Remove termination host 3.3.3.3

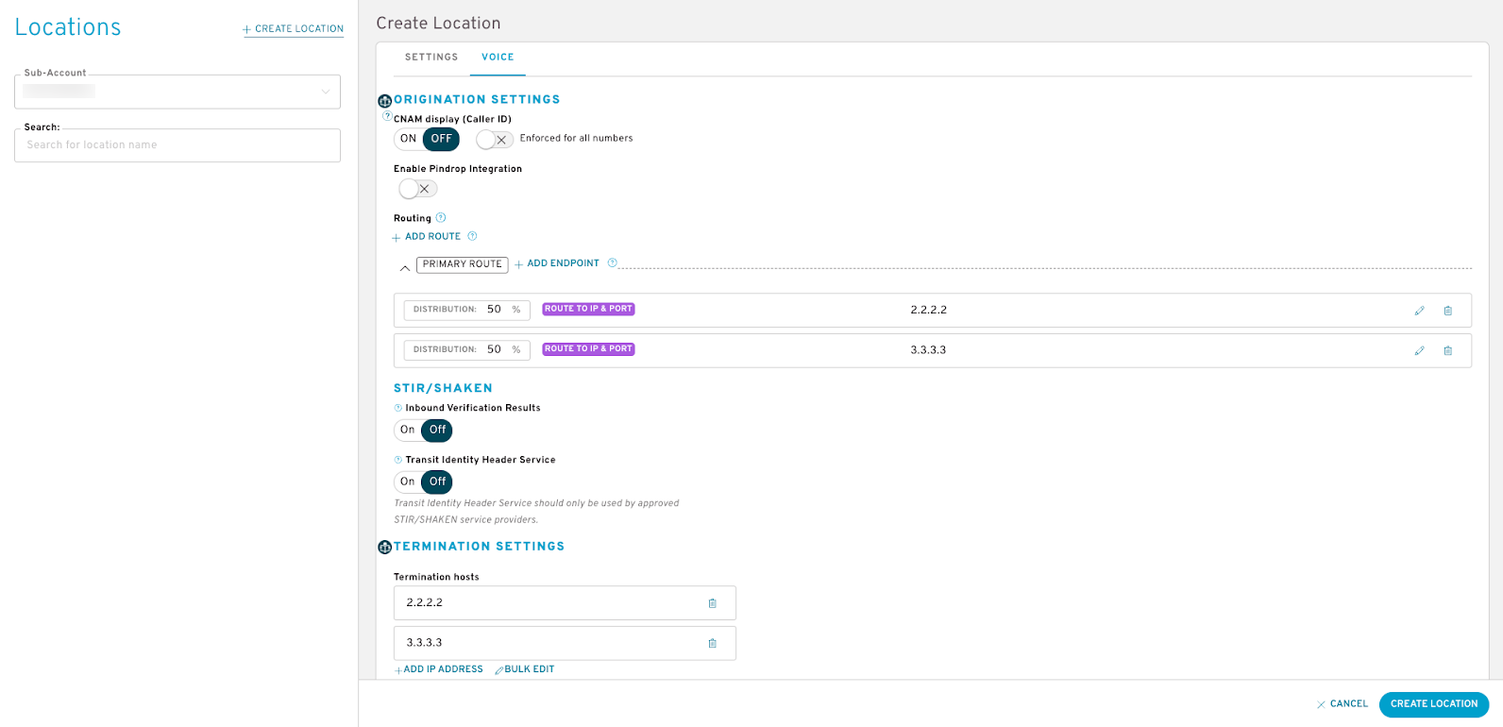(x=713, y=643)
